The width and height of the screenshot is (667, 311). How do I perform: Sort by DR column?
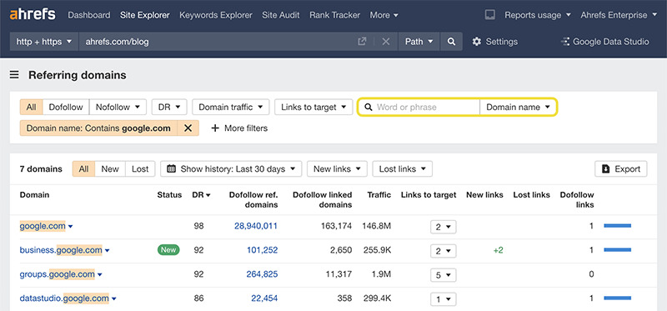[x=201, y=195]
